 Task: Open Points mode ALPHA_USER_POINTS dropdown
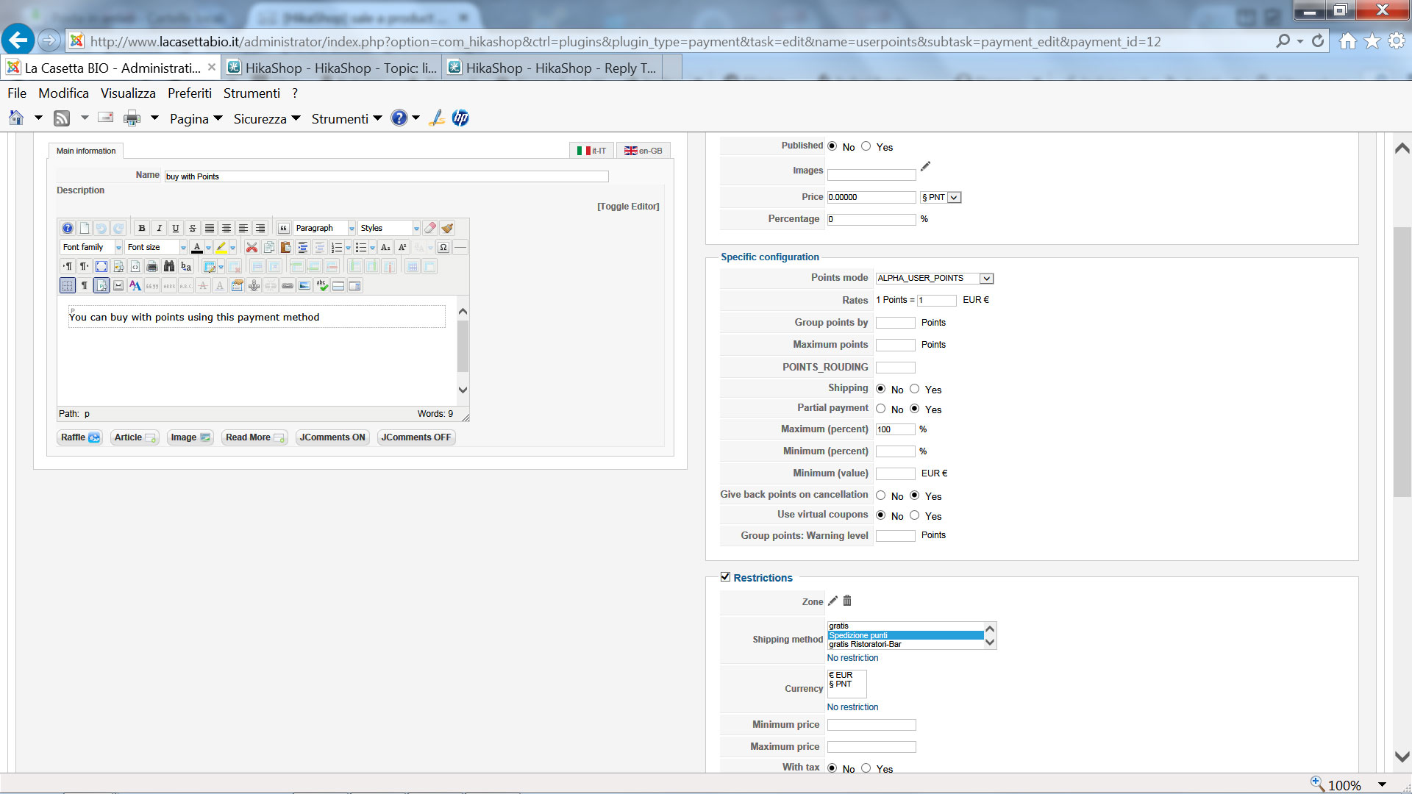coord(986,278)
